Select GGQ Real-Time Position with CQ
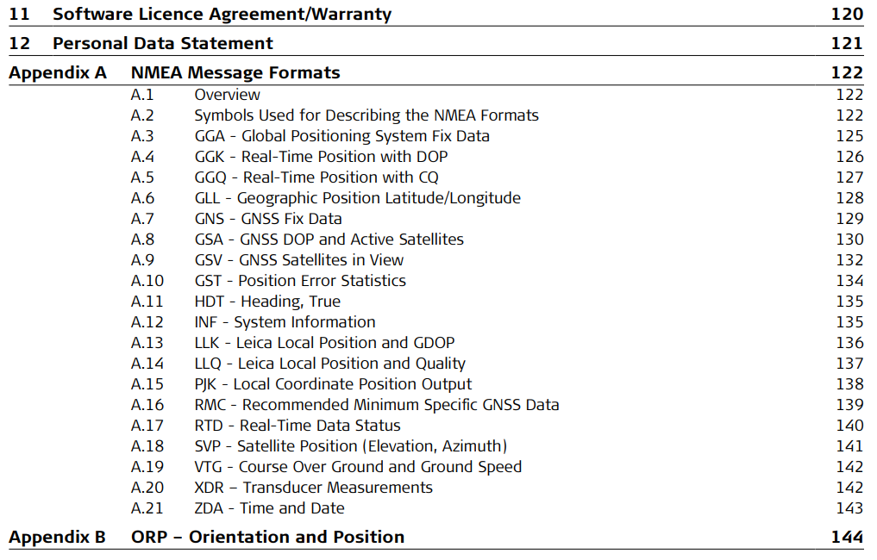This screenshot has width=877, height=560. click(316, 177)
